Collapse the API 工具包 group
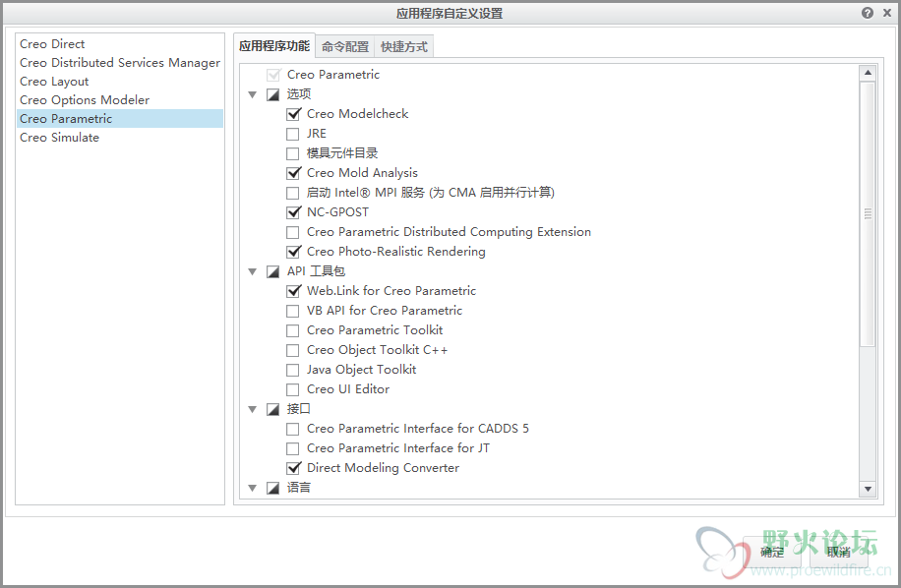901x588 pixels. [252, 271]
